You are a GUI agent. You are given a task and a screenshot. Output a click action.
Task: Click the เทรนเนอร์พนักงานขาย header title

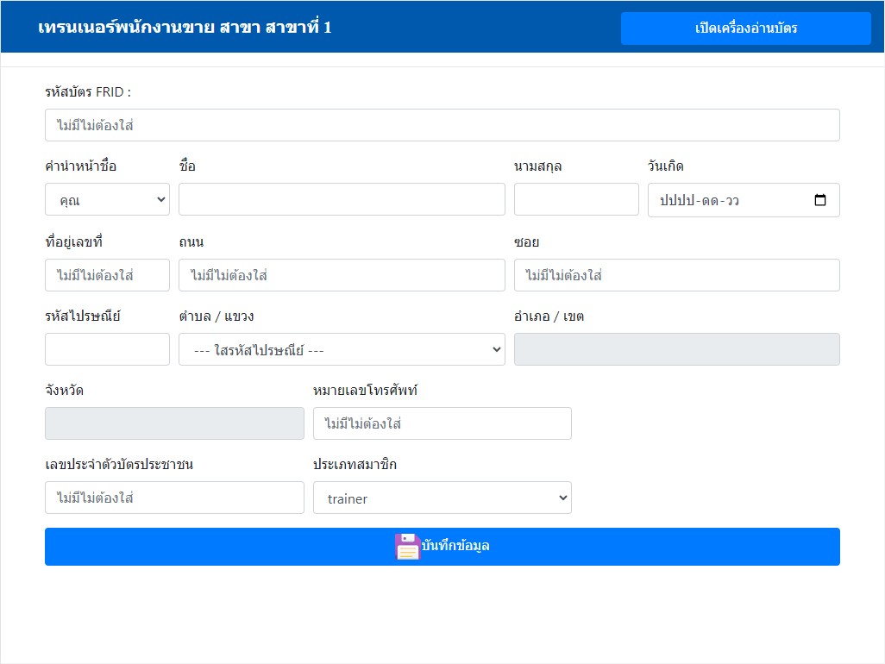click(185, 28)
